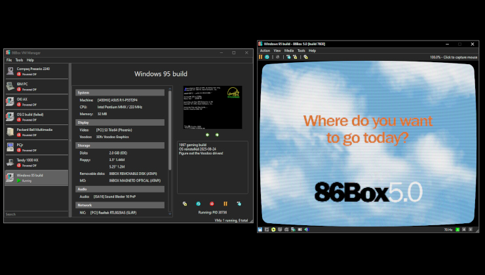Send Ctrl+Alt+Del using the toolbar icon

point(288,57)
